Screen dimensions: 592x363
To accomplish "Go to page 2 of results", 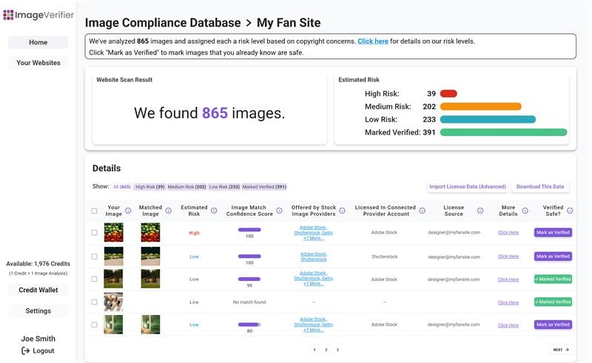I will pos(326,350).
